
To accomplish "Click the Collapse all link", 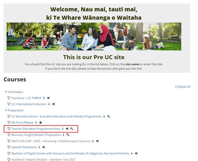I will tap(183, 87).
